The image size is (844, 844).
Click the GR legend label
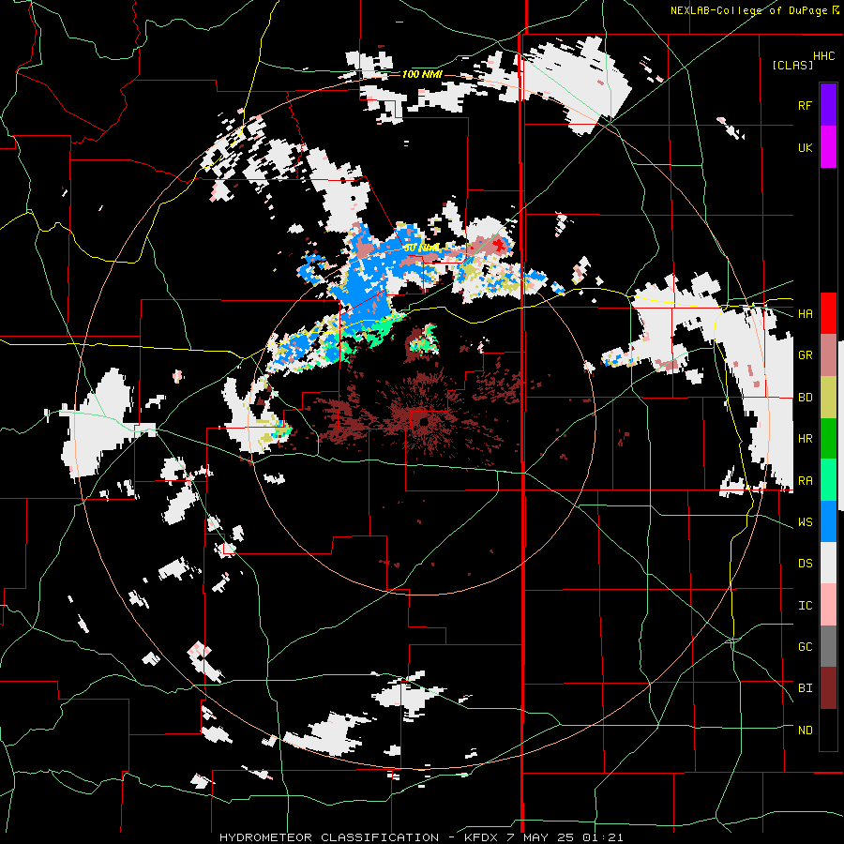coord(805,355)
